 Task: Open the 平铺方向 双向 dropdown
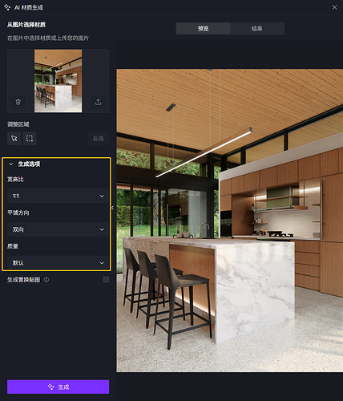(58, 229)
